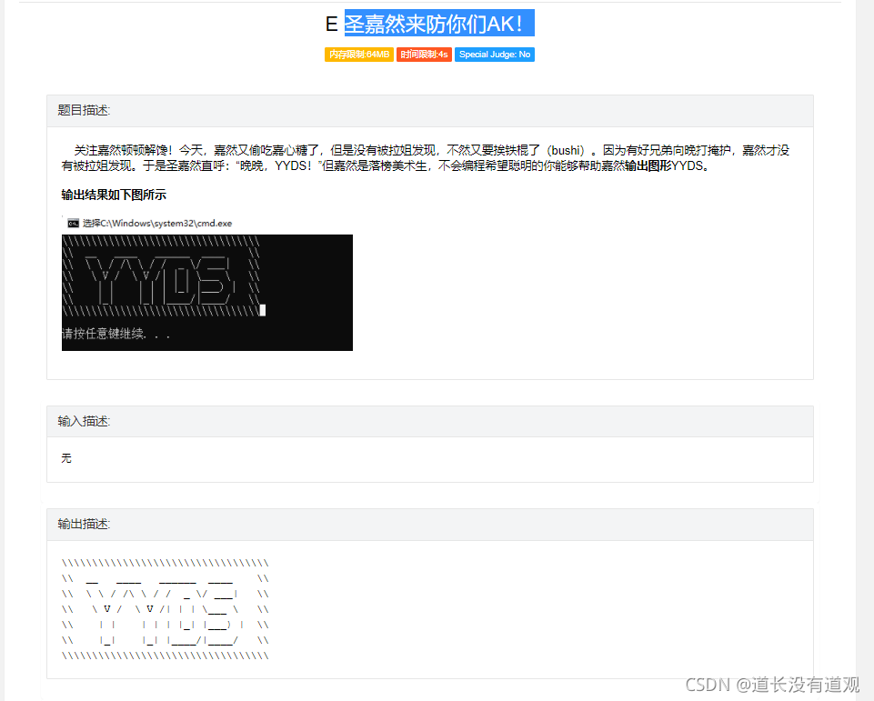This screenshot has width=874, height=701.
Task: Click the 输入描述 section header
Action: tap(430, 421)
